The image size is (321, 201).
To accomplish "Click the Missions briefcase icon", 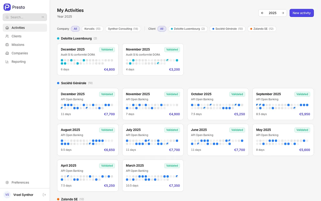I will (x=7, y=45).
